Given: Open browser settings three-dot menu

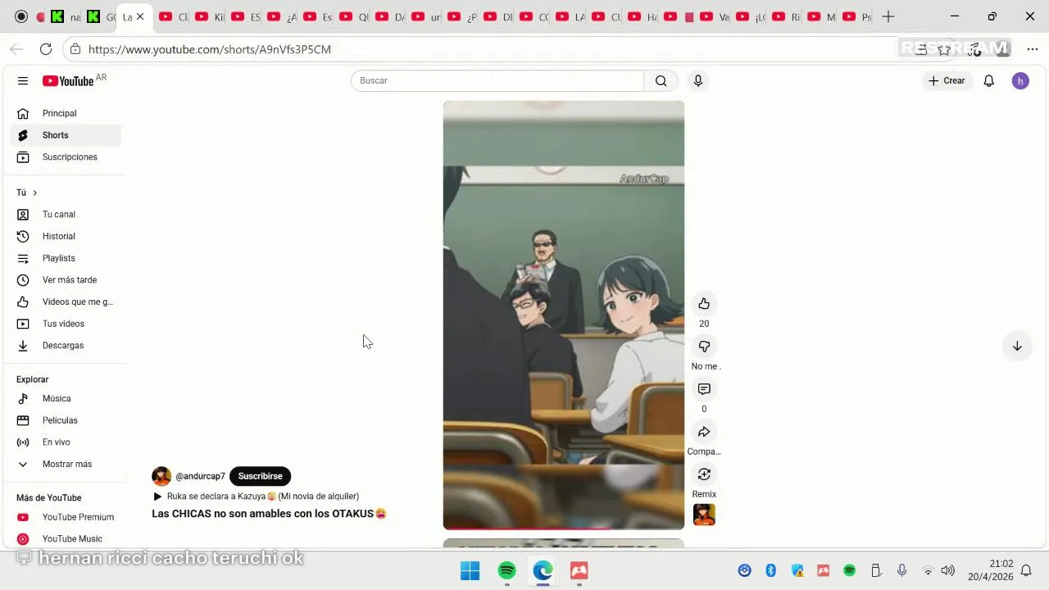Looking at the screenshot, I should click(1033, 49).
